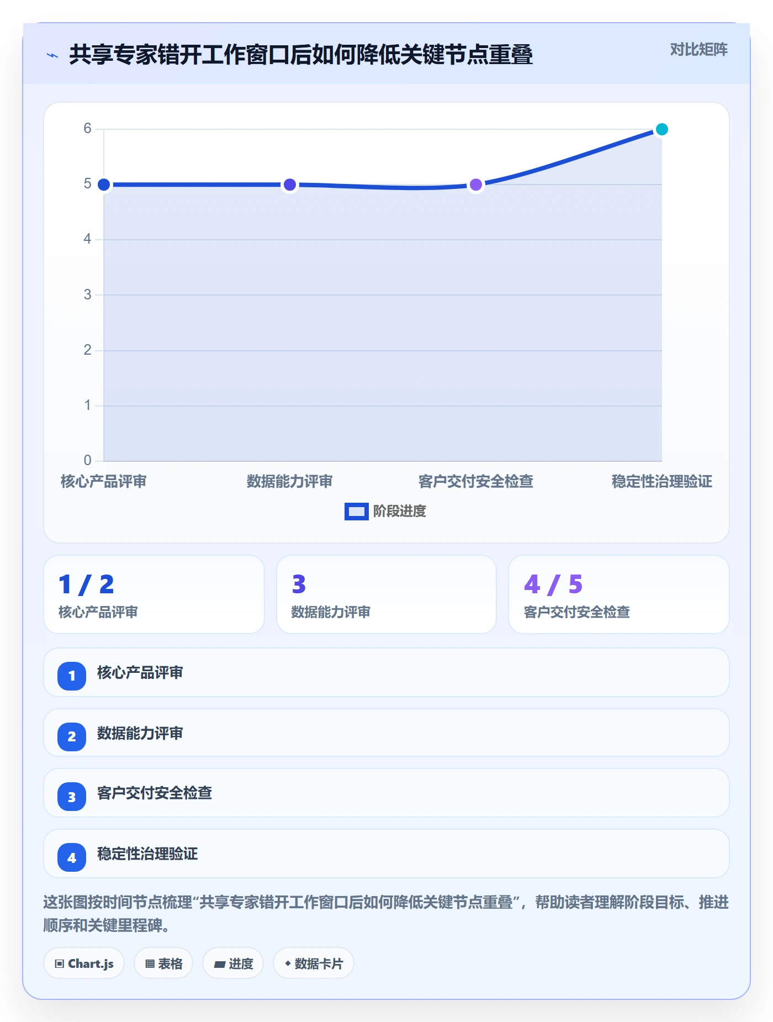The height and width of the screenshot is (1022, 773).
Task: Click the description paragraph starting 这张图按时间节点
Action: [x=386, y=914]
